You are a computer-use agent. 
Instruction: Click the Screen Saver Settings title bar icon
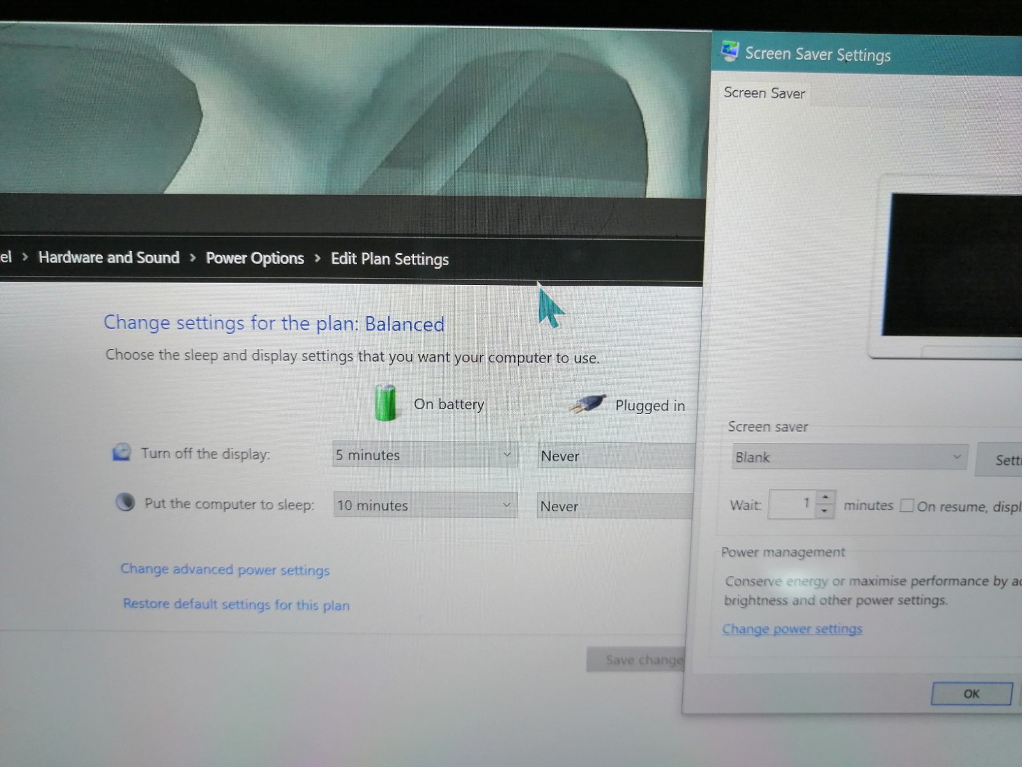pyautogui.click(x=729, y=50)
